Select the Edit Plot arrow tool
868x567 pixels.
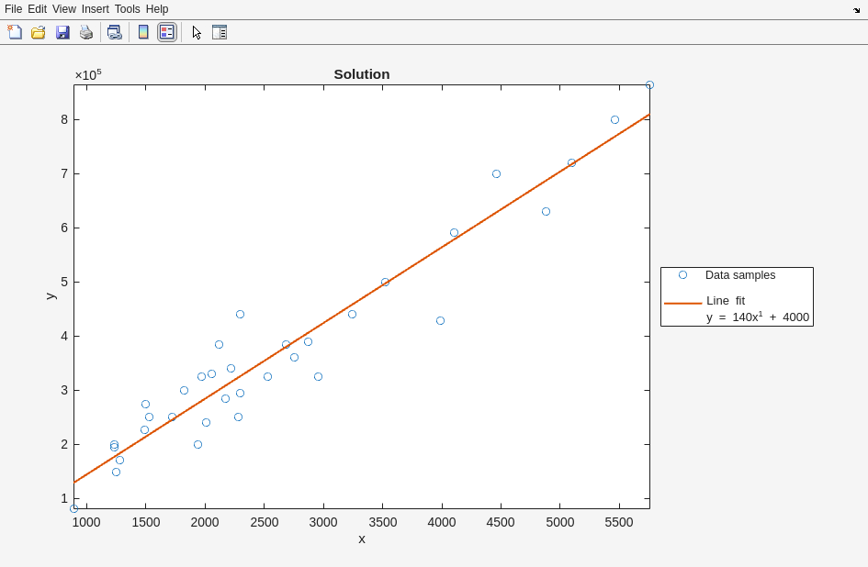point(197,32)
